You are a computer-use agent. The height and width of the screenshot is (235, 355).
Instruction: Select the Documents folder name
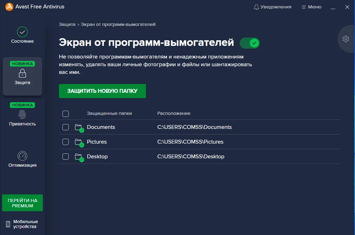pyautogui.click(x=101, y=127)
